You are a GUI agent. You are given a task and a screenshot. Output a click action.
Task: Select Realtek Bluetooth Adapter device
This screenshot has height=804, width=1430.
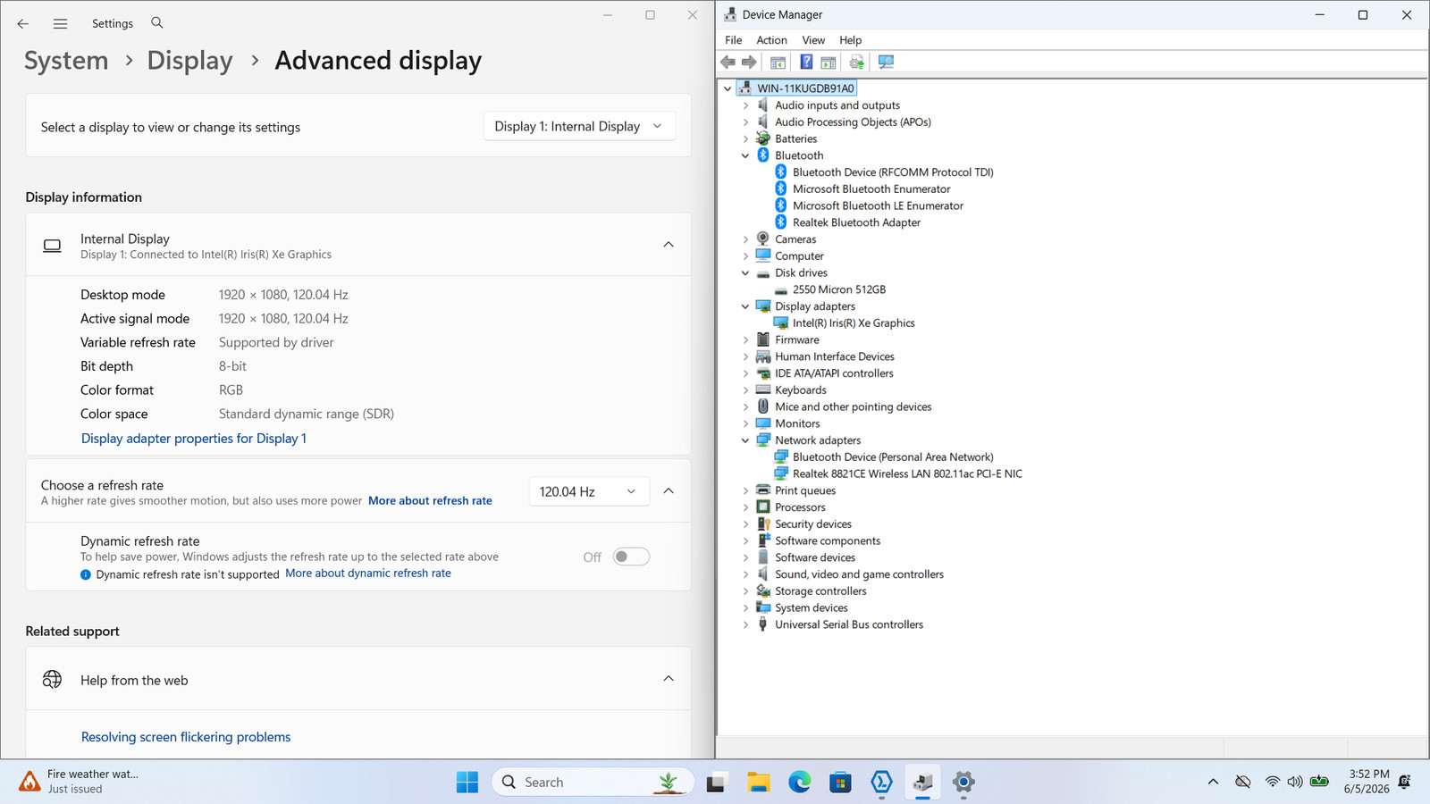point(856,222)
